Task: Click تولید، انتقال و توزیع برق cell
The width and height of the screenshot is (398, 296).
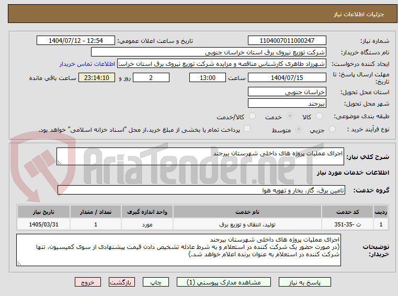Action: tap(247, 224)
